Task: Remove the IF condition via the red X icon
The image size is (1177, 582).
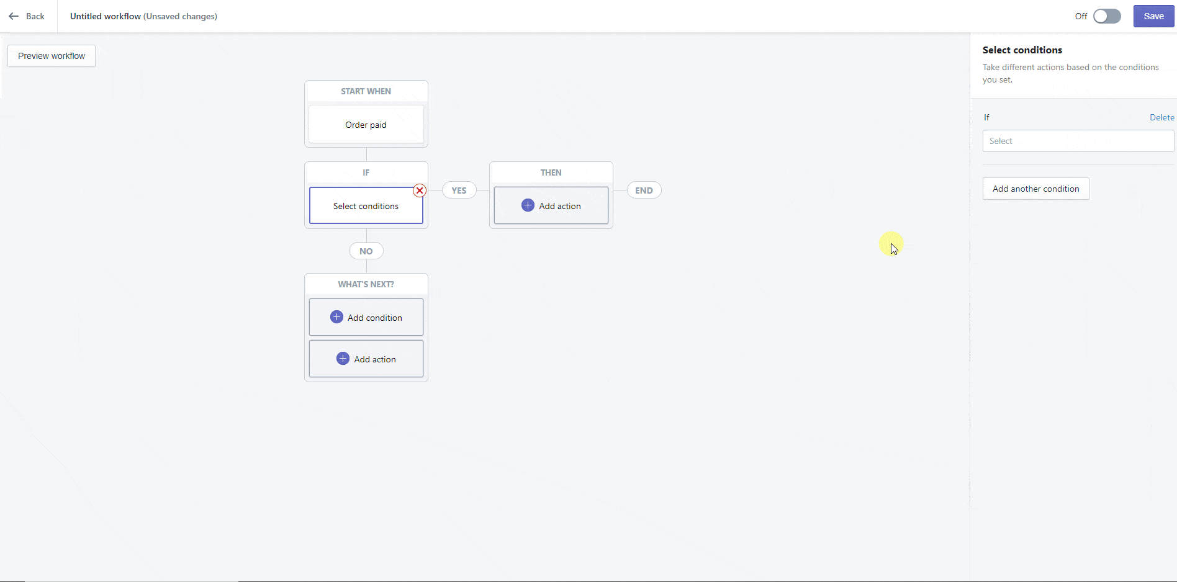Action: pos(419,190)
